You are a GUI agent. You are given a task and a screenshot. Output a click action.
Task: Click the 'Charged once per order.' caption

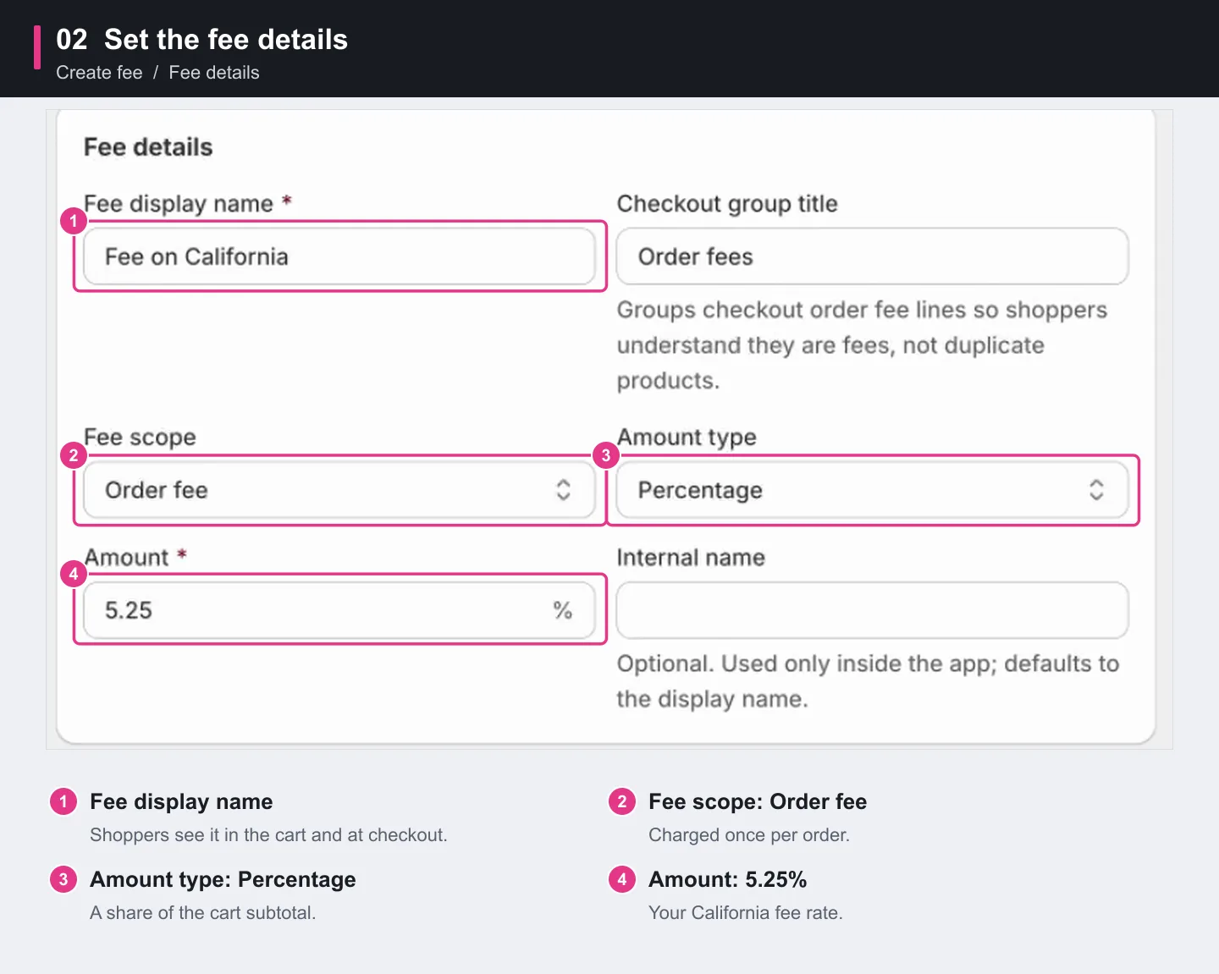coord(749,835)
